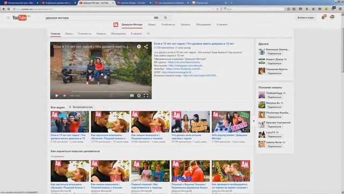Open the LizzzTV channel avatar
The image size is (344, 194).
[x=262, y=134]
